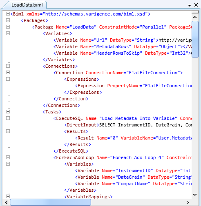Click the closing </Variables> tag above VariableMappings
201x206 pixels.
(80, 190)
